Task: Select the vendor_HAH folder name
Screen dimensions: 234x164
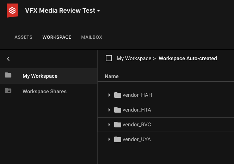Action: pos(137,95)
